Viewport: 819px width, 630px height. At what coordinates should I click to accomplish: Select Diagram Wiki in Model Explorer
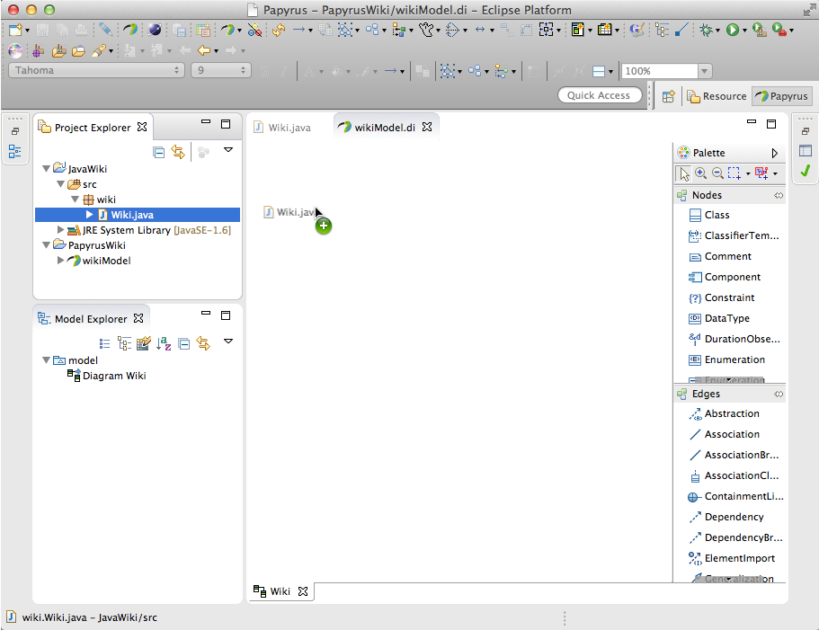[113, 376]
